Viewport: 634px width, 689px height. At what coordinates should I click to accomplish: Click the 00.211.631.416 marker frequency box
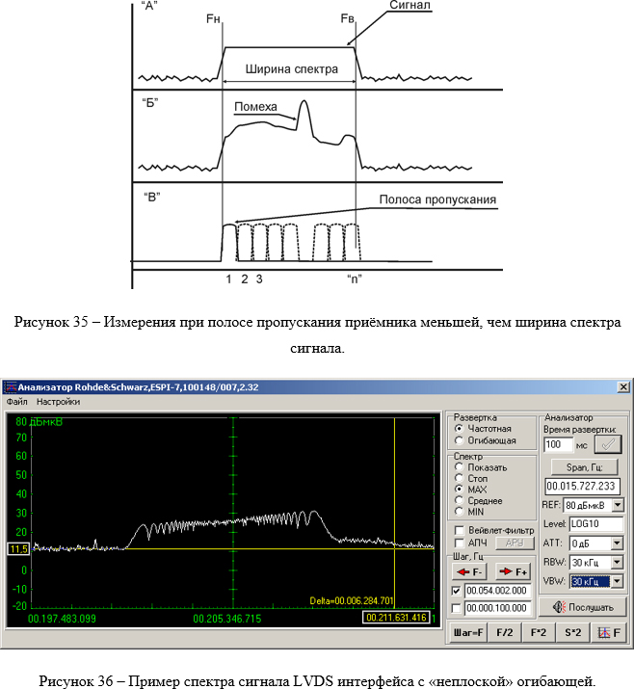[396, 618]
